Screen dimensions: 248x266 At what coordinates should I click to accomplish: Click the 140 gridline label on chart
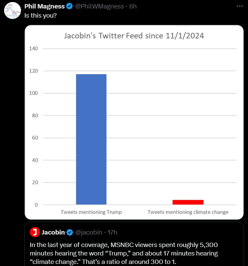[34, 48]
